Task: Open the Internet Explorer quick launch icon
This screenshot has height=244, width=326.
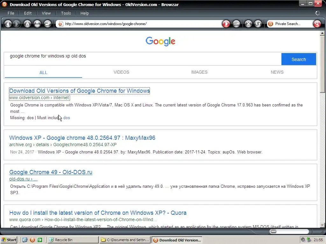Action: tap(25, 240)
